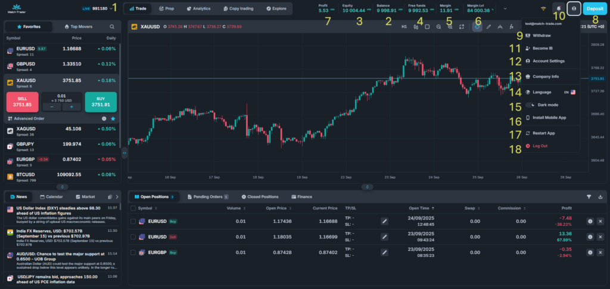Select the pencil drawing tool
The image size is (610, 289).
(x=488, y=27)
